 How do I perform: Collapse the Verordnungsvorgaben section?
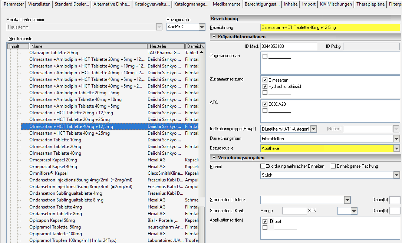tap(213, 158)
